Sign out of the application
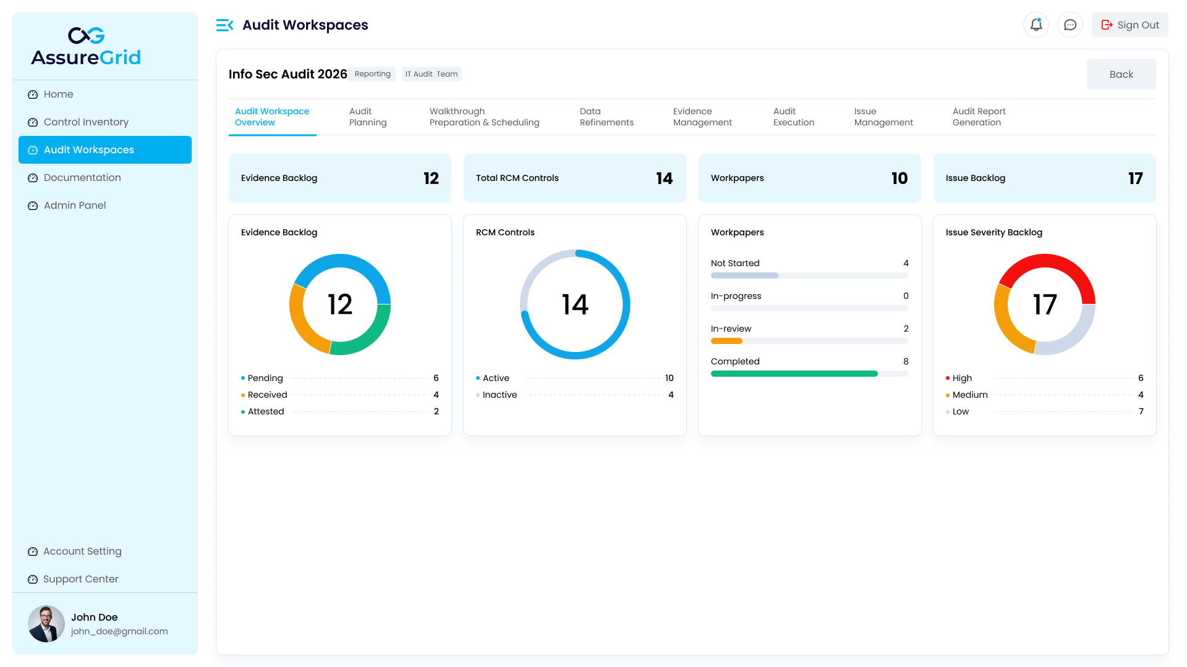1187x667 pixels. pos(1130,25)
